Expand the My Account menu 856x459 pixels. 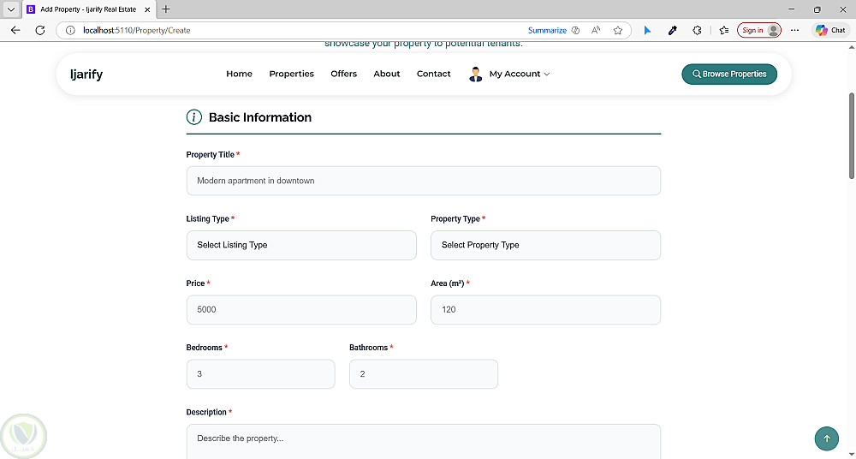click(x=509, y=75)
